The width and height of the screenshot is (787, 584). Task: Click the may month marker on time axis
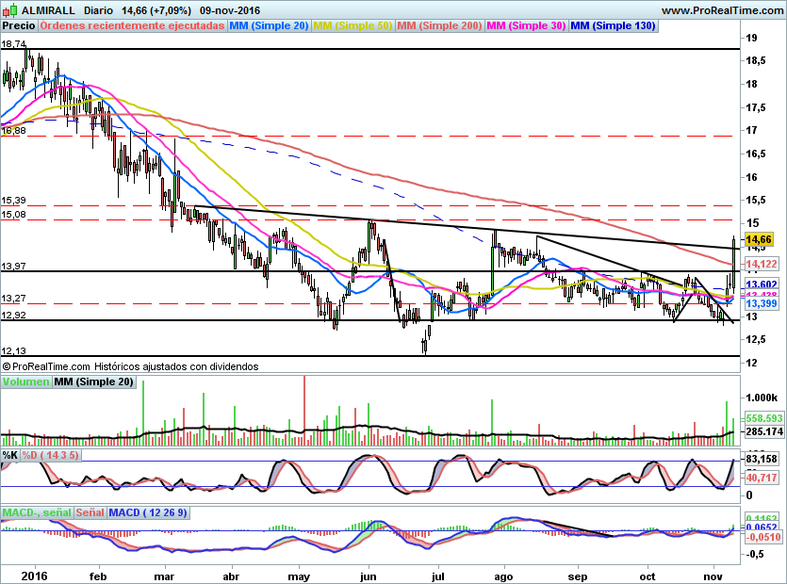coord(299,573)
